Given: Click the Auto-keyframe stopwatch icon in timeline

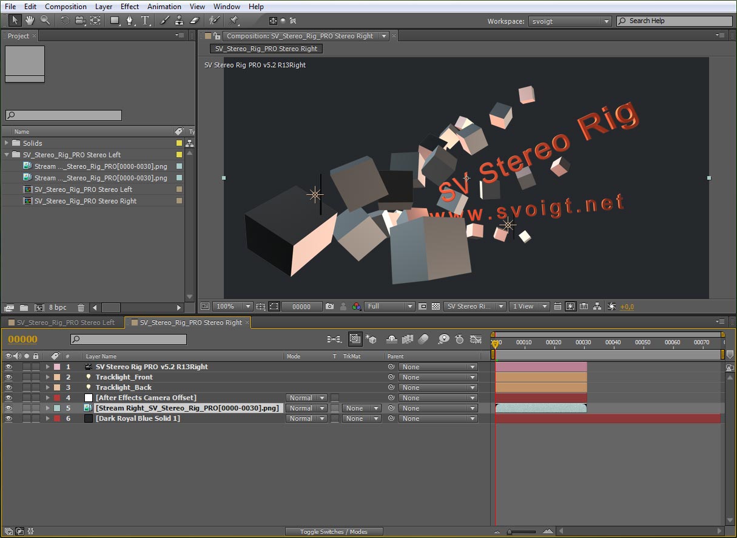Looking at the screenshot, I should click(459, 339).
